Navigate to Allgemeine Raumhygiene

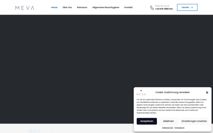(x=106, y=7)
